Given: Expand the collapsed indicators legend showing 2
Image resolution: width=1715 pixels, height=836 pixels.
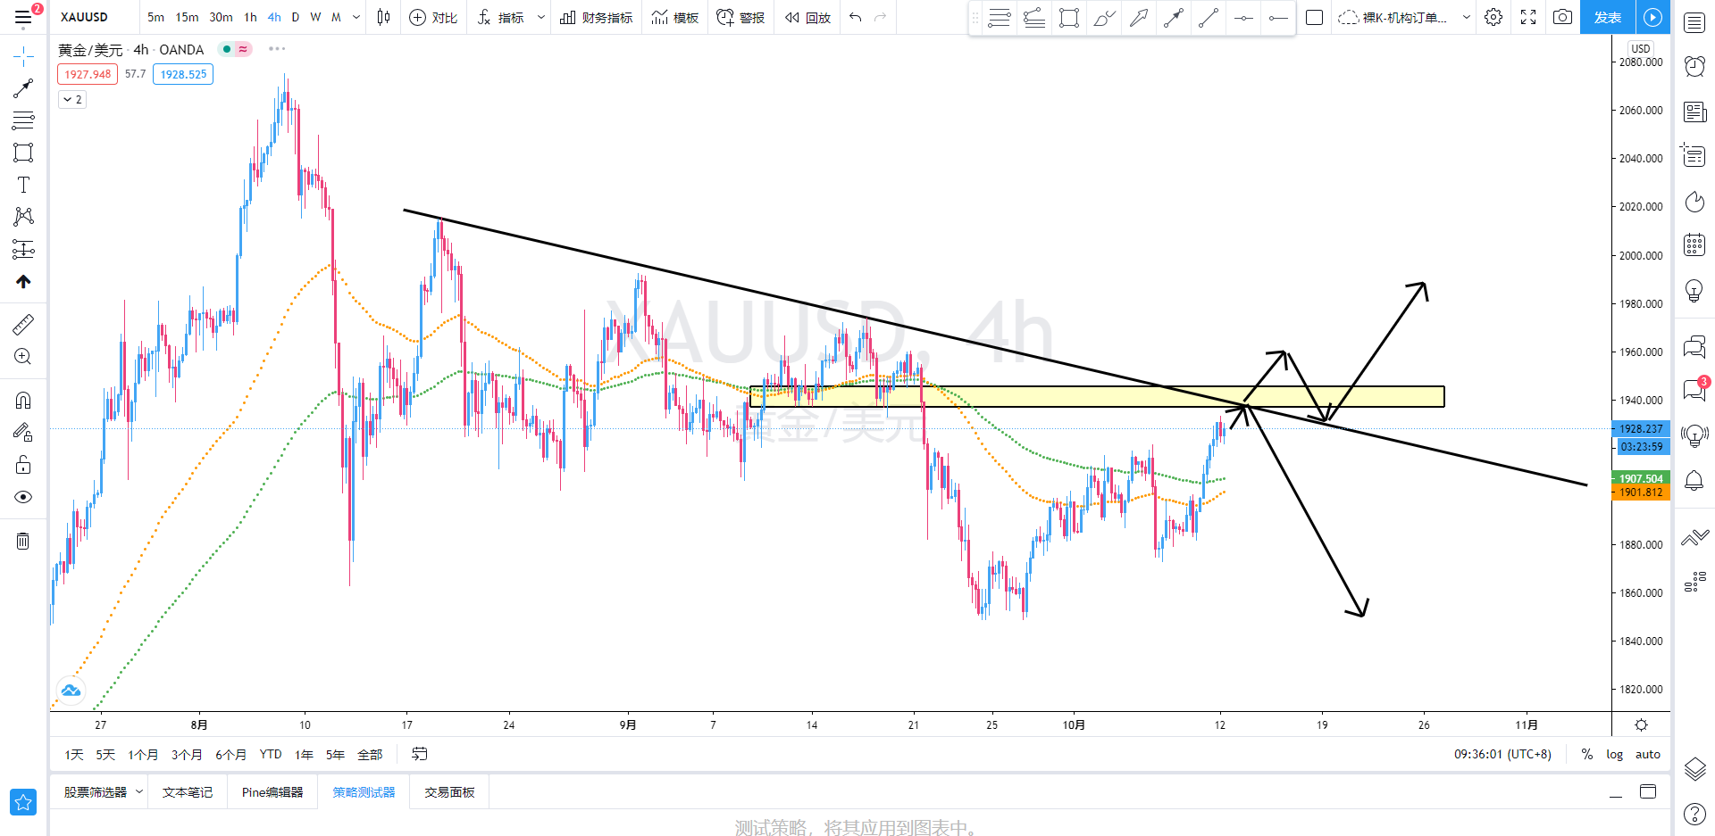Looking at the screenshot, I should (x=72, y=99).
